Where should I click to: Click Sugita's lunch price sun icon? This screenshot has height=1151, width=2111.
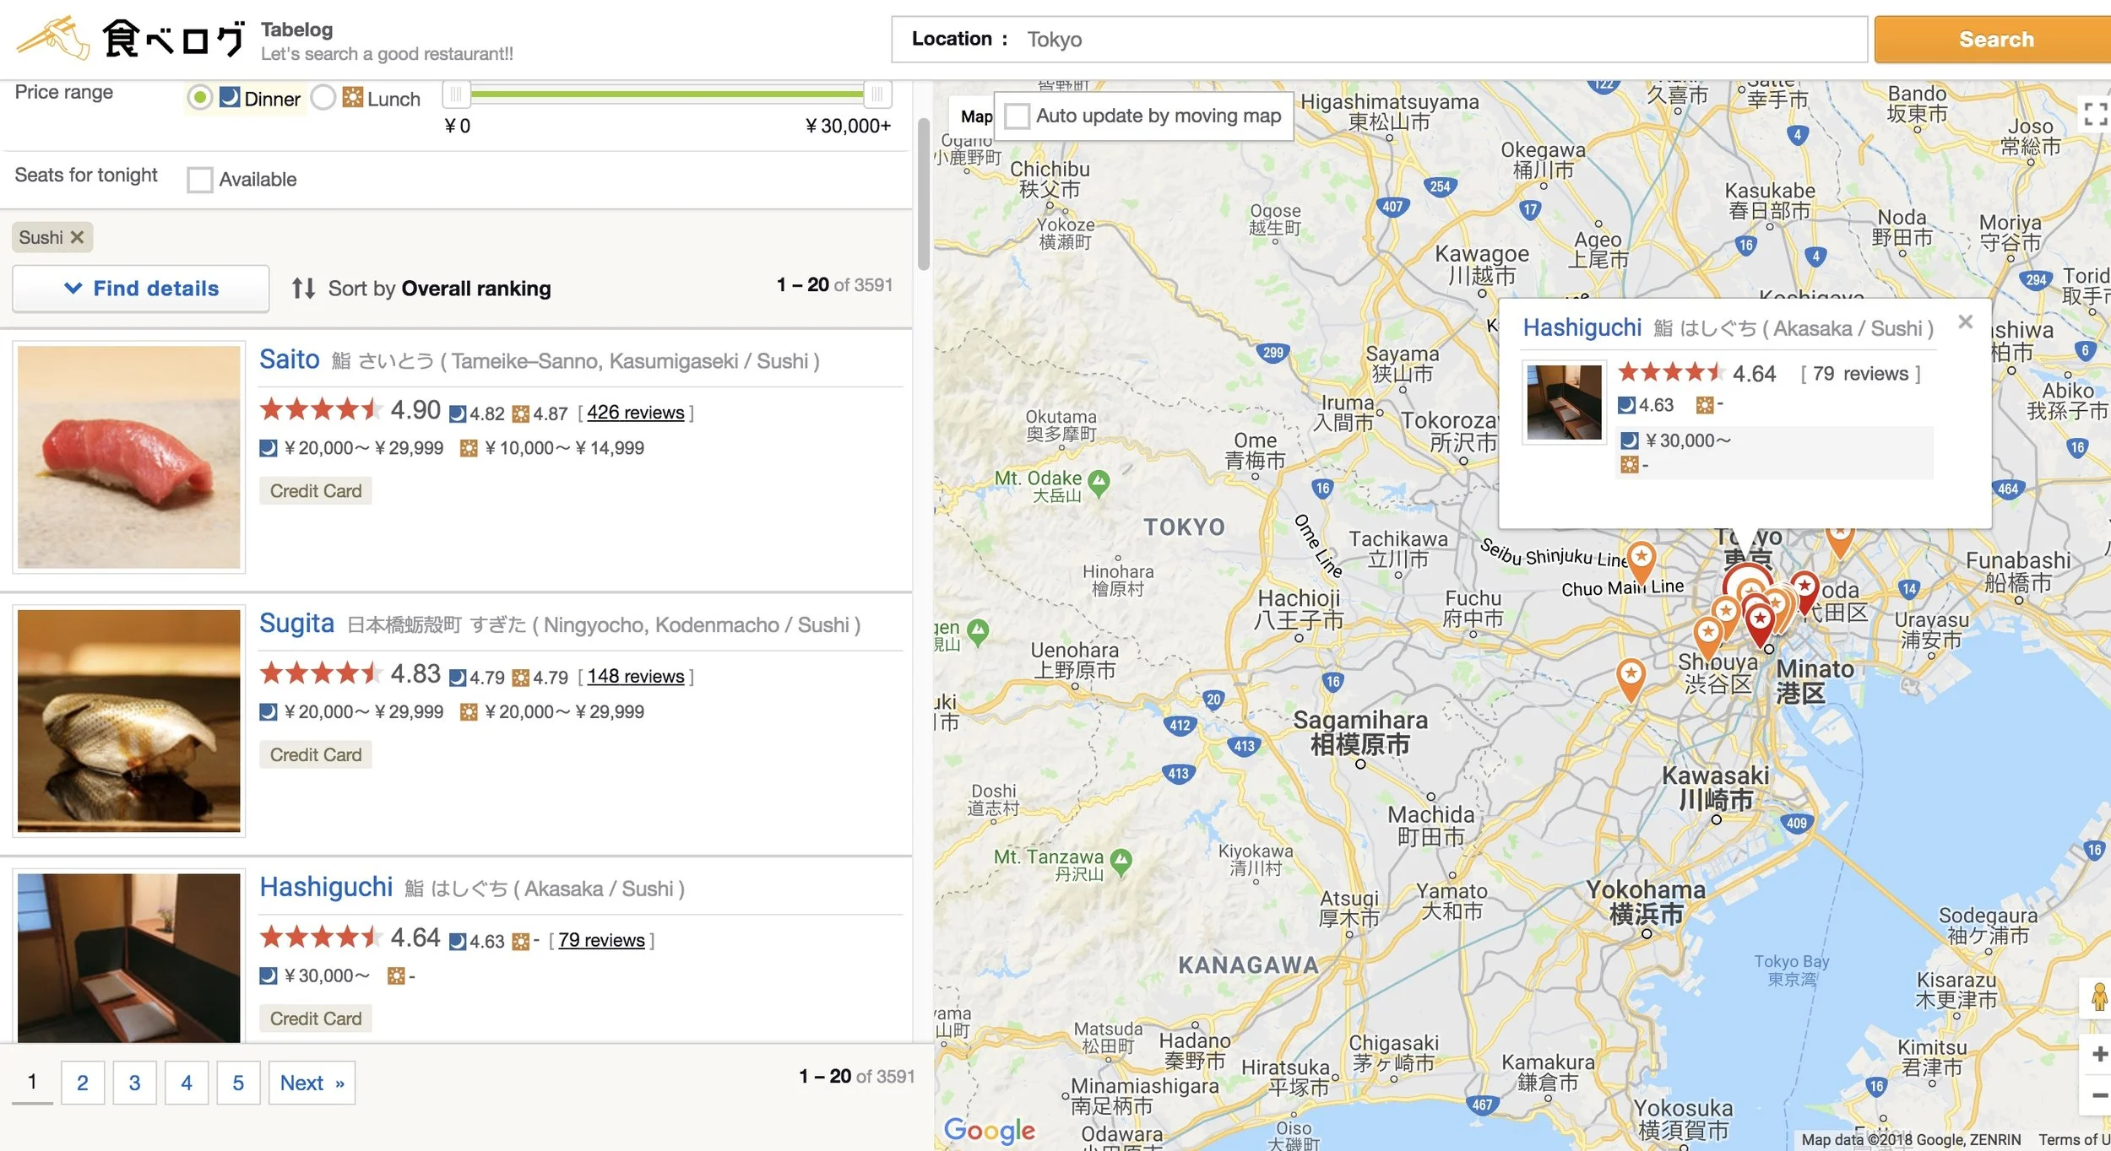468,712
